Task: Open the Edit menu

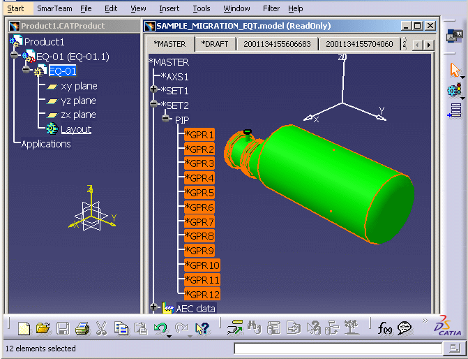Action: click(111, 8)
